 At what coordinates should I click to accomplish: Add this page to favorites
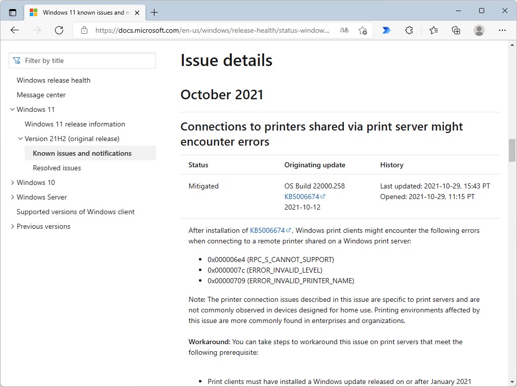click(x=363, y=30)
